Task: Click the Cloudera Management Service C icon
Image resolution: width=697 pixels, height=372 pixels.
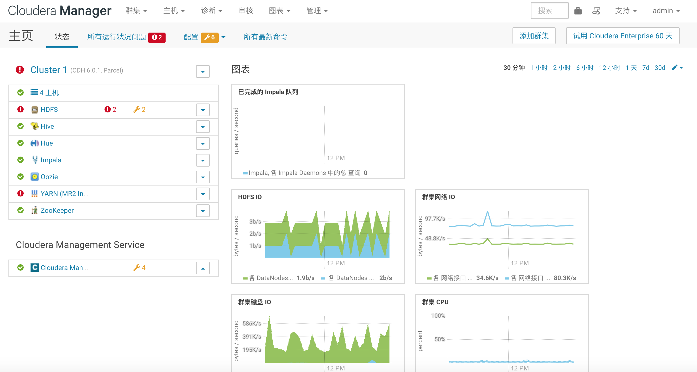Action: pos(35,267)
